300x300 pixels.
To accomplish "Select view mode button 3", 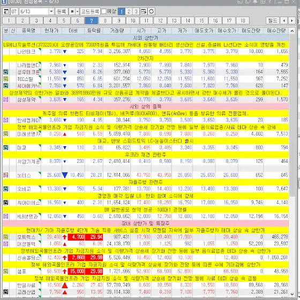I will click(x=136, y=11).
